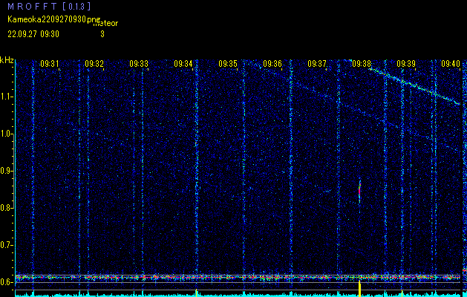
Task: Click the 1.0 frequency axis label
Action: point(6,134)
